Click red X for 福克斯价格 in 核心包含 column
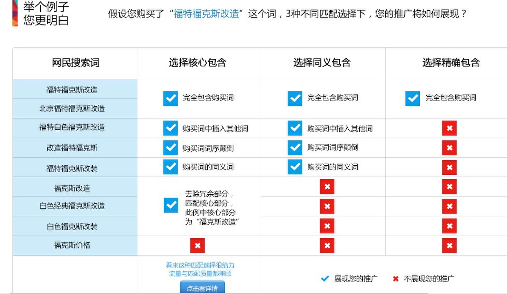 point(198,246)
